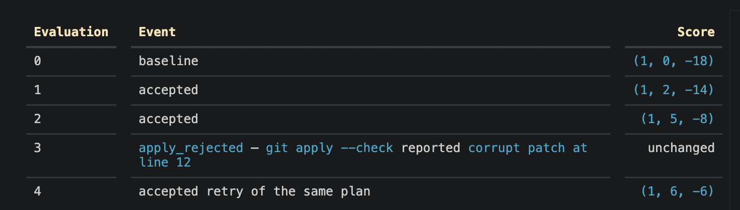Select evaluation number 4 cell
The image size is (740, 210).
pyautogui.click(x=38, y=191)
